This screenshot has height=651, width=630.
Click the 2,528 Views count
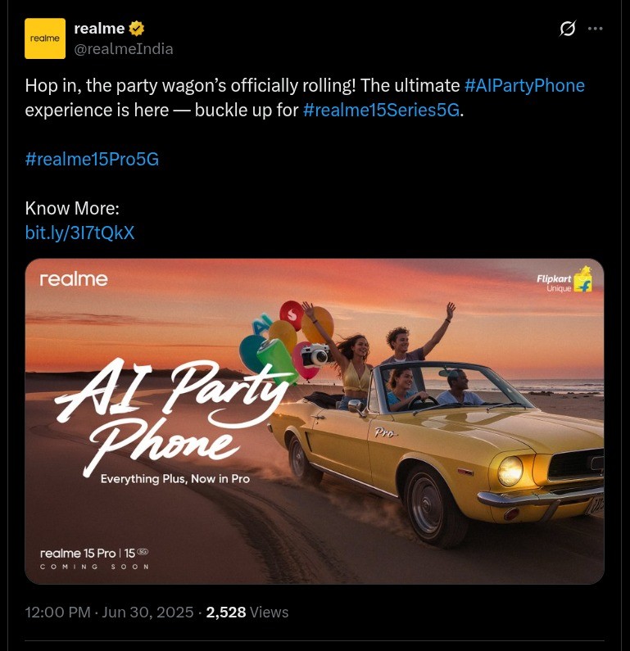(x=247, y=612)
